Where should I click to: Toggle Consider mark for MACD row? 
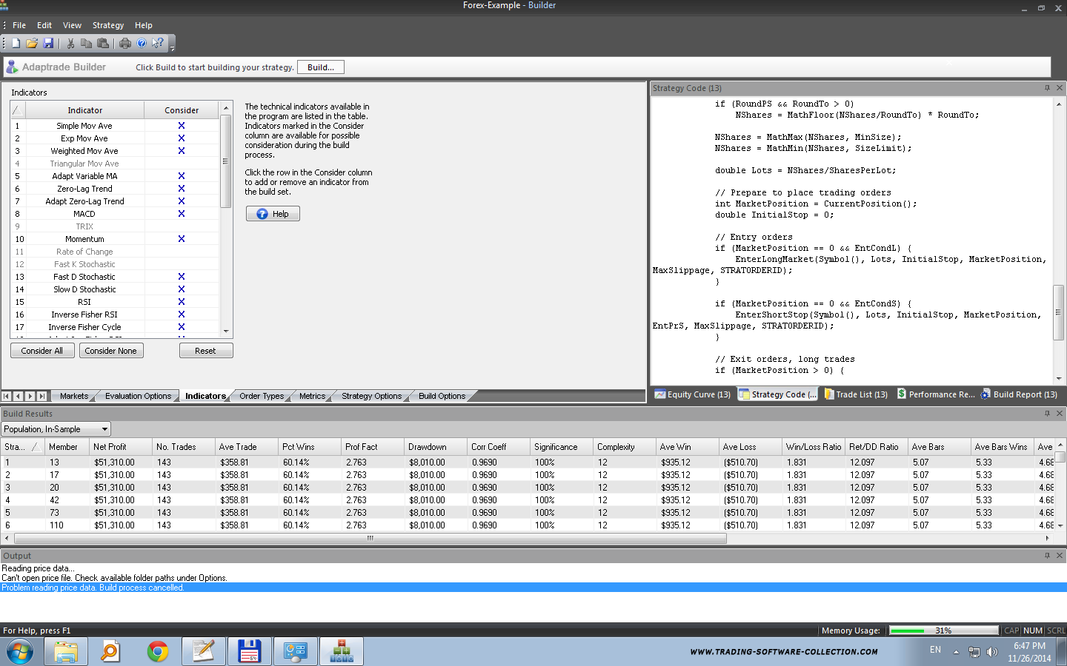pos(182,214)
